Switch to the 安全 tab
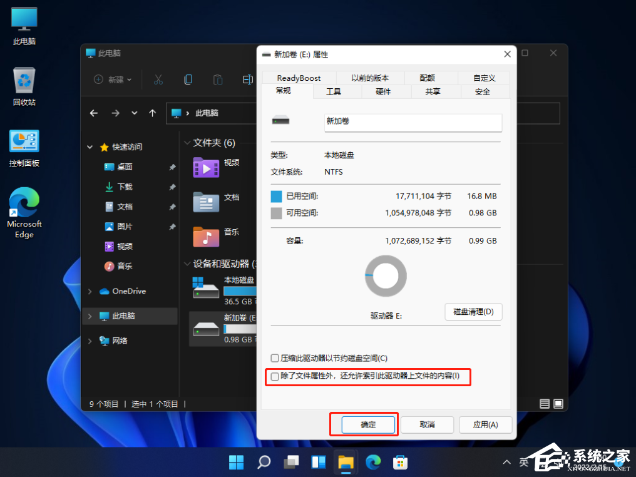The height and width of the screenshot is (477, 636). coord(483,91)
